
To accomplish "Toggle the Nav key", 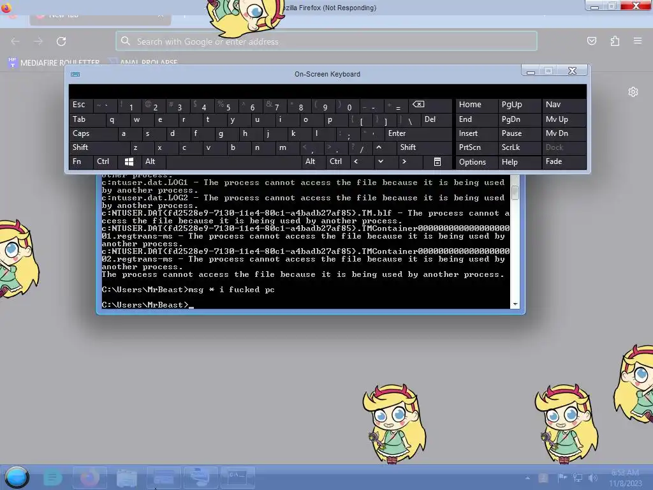I will click(564, 105).
